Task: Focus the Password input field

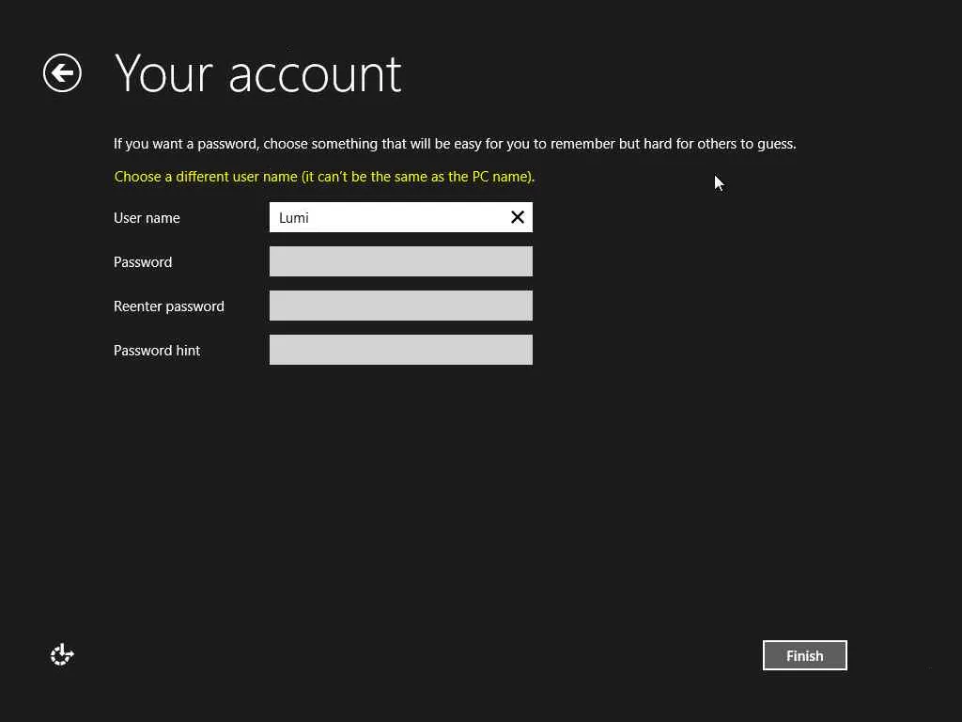Action: click(400, 261)
